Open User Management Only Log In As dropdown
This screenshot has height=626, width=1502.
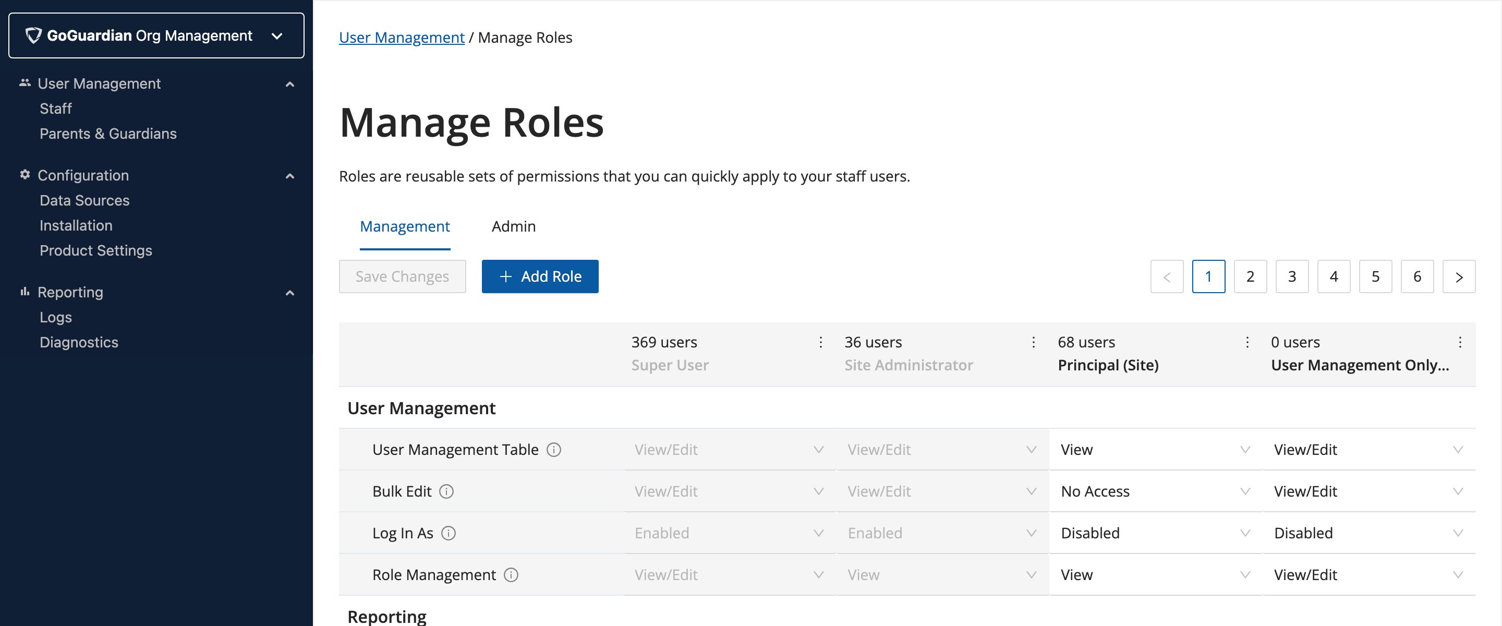pyautogui.click(x=1369, y=533)
